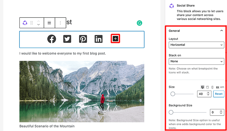Click the Size number input field
227x131 pixels.
202,94
